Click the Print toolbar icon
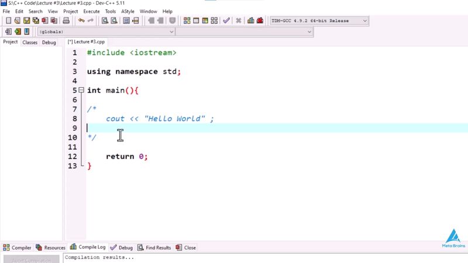 pyautogui.click(x=66, y=20)
